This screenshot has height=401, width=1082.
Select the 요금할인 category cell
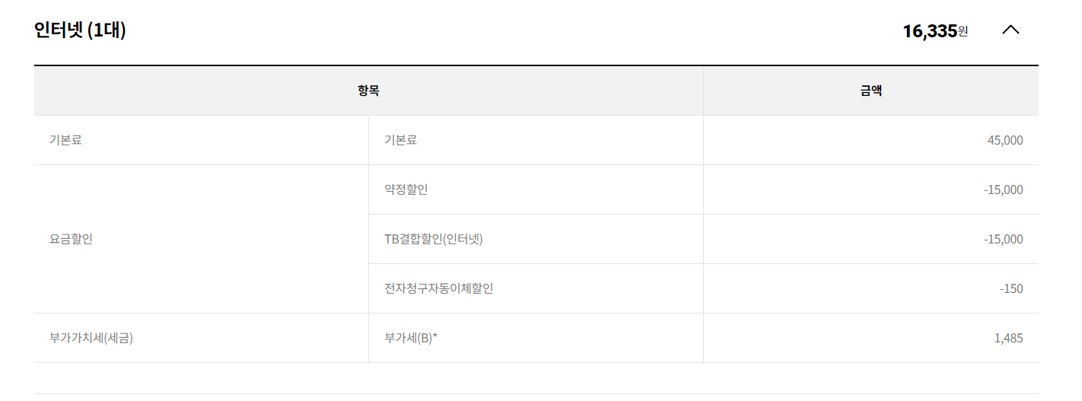pos(71,239)
